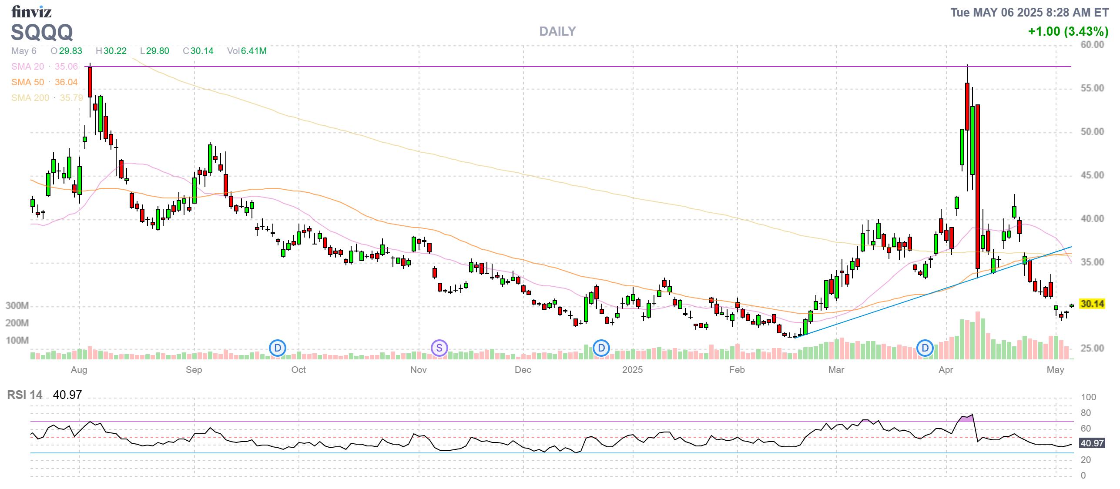Click the purple split marker in November

click(x=439, y=348)
